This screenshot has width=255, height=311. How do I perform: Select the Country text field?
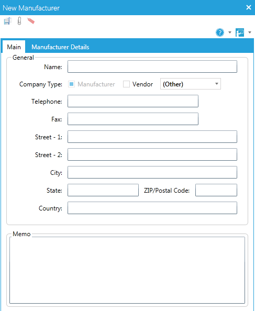click(x=152, y=208)
